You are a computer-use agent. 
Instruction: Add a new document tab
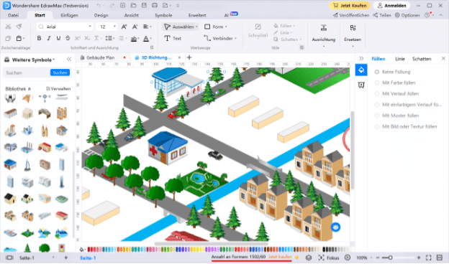189,57
